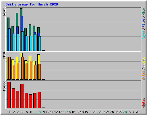The image size is (147, 115).
Task: Click the Hits legend label
Action: point(144,12)
